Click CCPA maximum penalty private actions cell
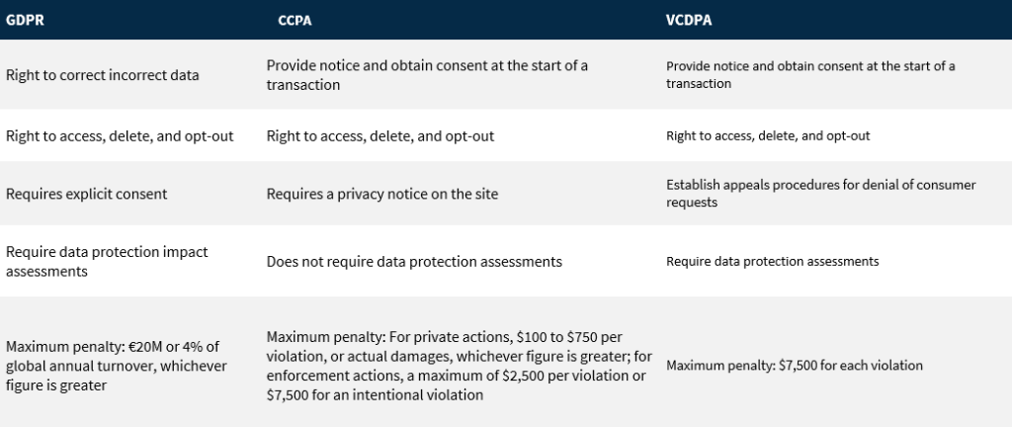The image size is (1012, 427). (x=459, y=366)
